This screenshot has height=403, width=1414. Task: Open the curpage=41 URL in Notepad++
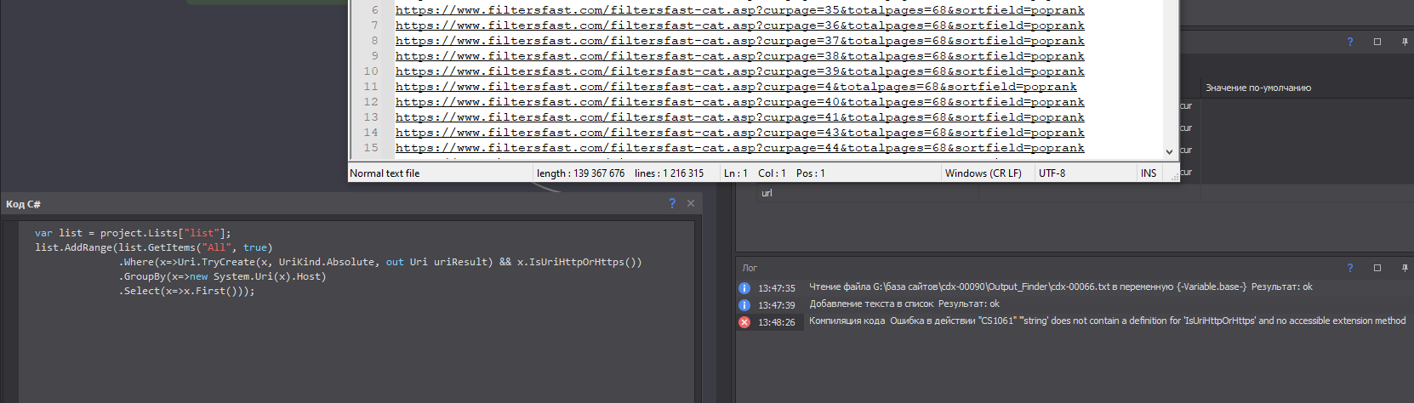point(739,117)
